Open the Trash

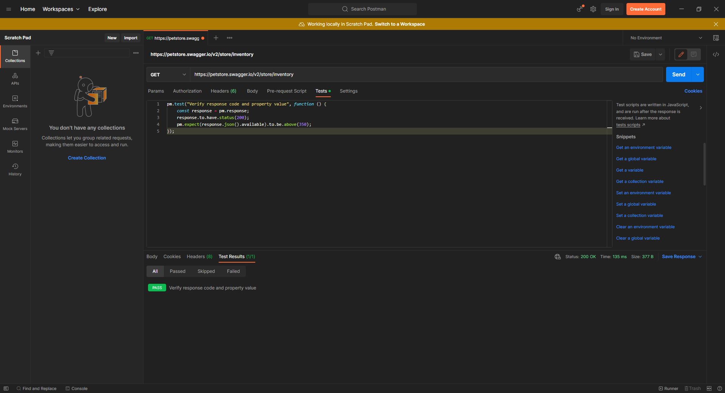click(x=693, y=388)
